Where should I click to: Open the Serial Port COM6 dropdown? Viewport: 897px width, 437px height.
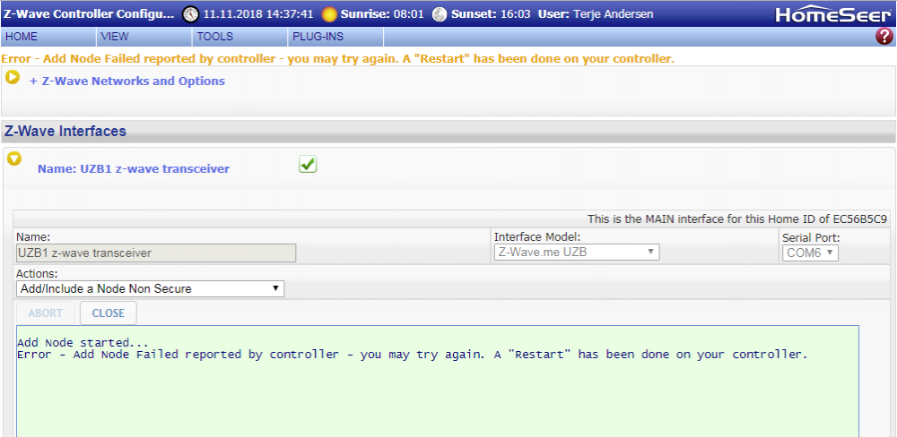tap(810, 253)
